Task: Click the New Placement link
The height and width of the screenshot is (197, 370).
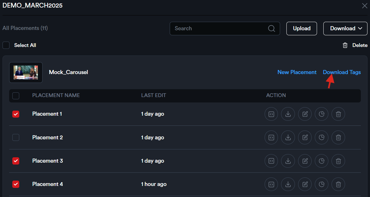Action: click(297, 72)
